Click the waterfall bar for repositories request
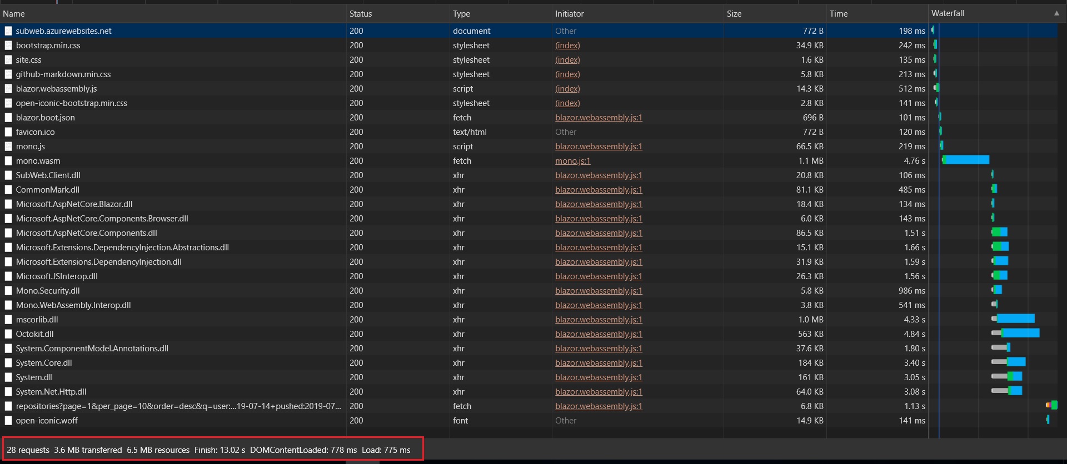 click(x=1051, y=405)
